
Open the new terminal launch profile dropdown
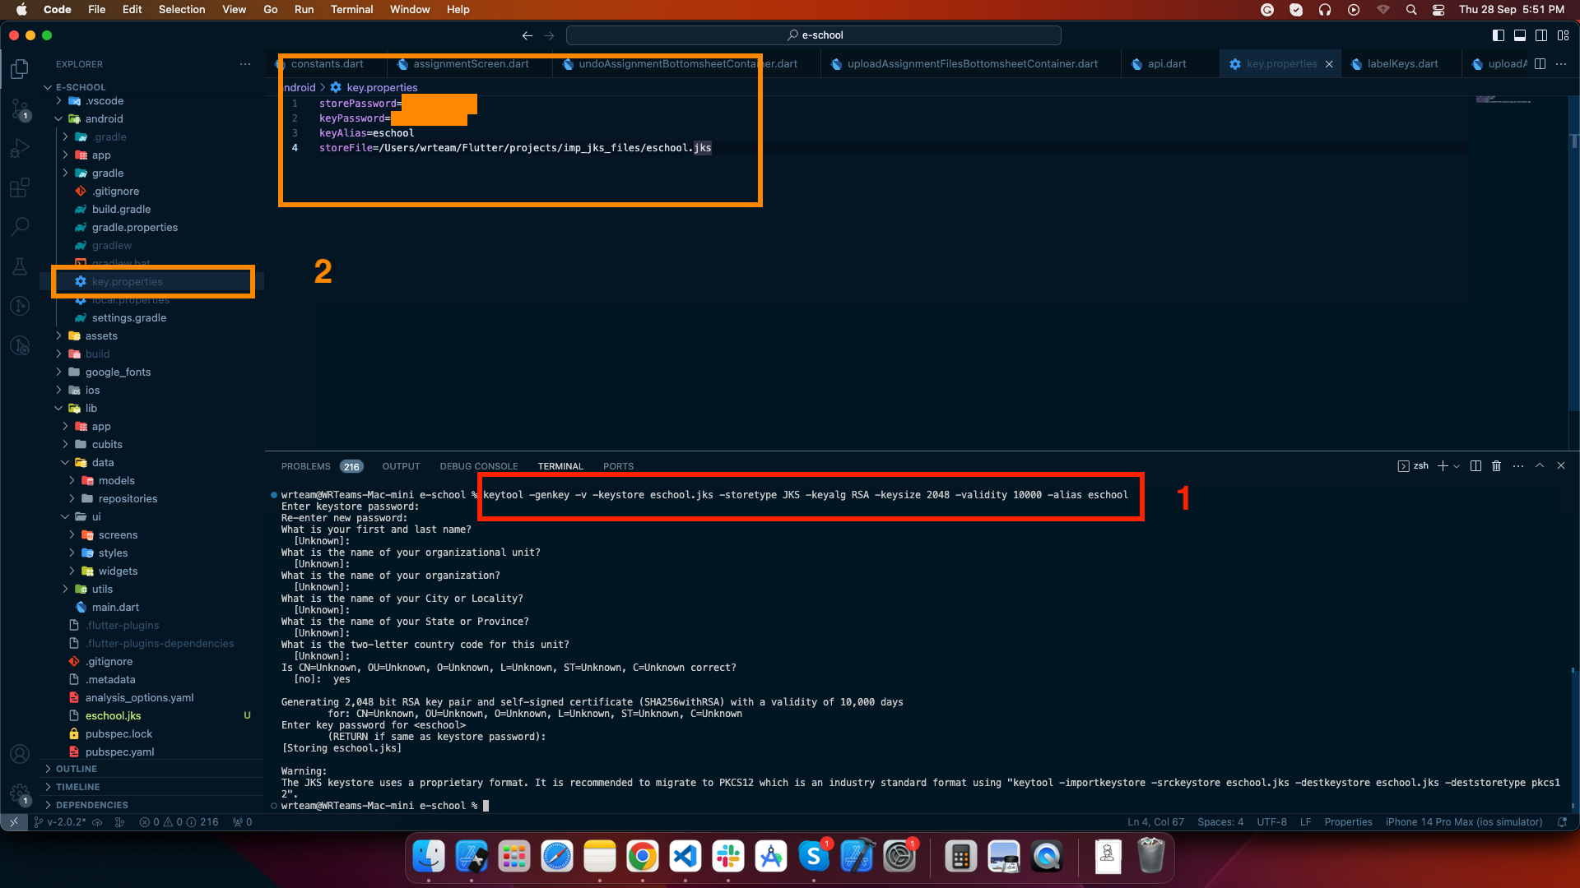[1457, 466]
